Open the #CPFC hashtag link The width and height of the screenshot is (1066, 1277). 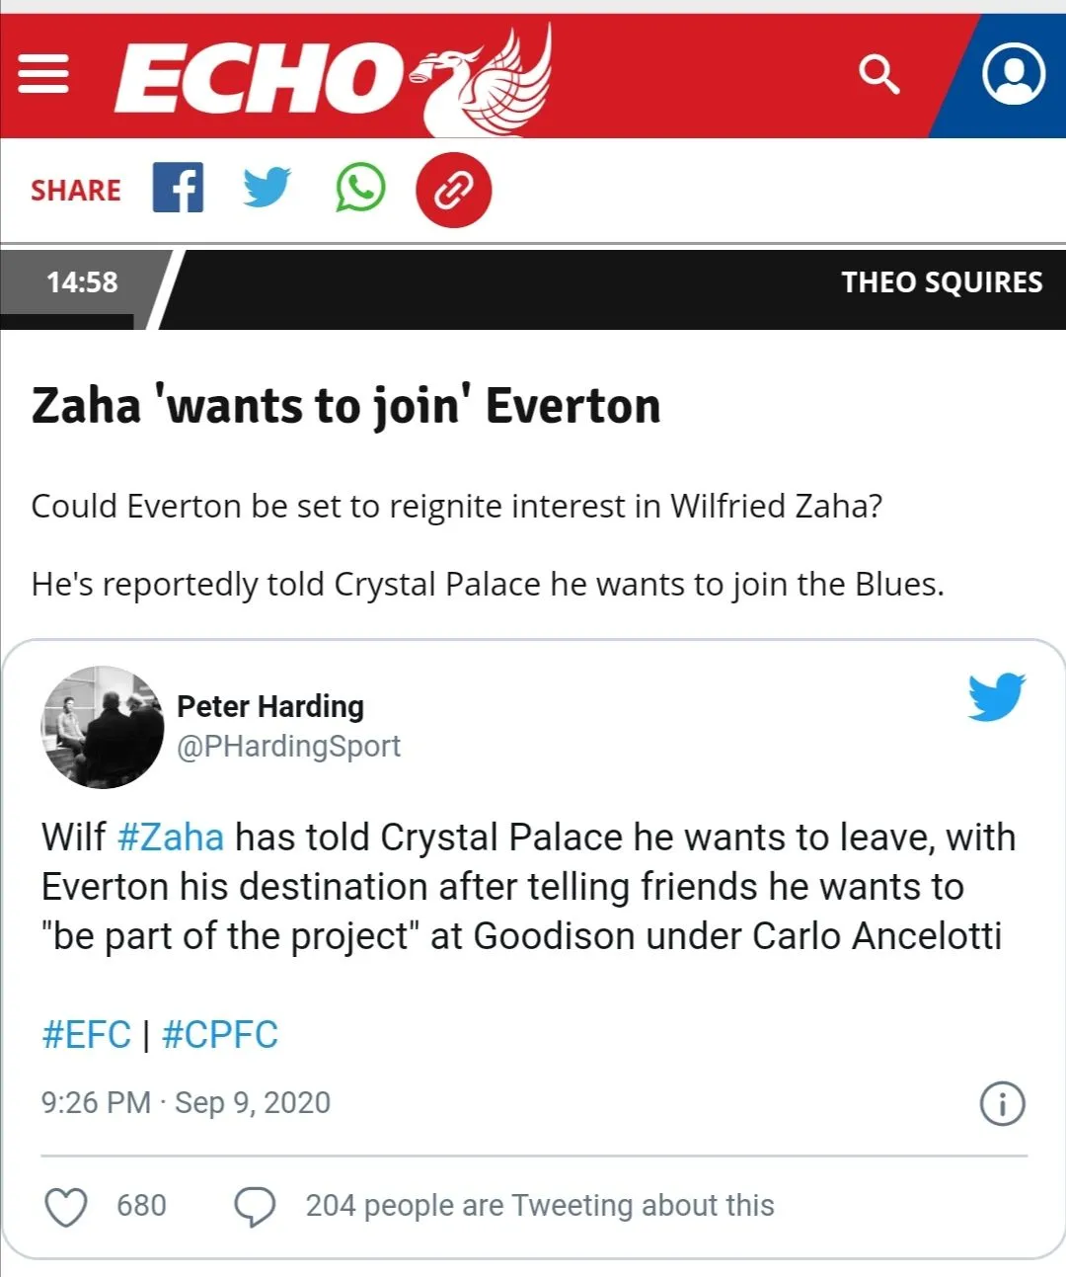[220, 1035]
